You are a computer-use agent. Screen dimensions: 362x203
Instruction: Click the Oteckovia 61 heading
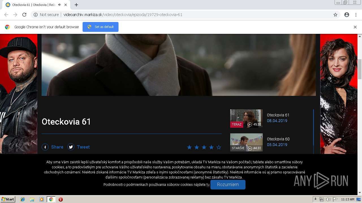66,122
